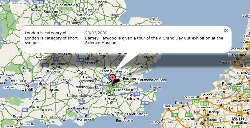
Task: Click the Cardiff city dot marker
Action: 28,86
